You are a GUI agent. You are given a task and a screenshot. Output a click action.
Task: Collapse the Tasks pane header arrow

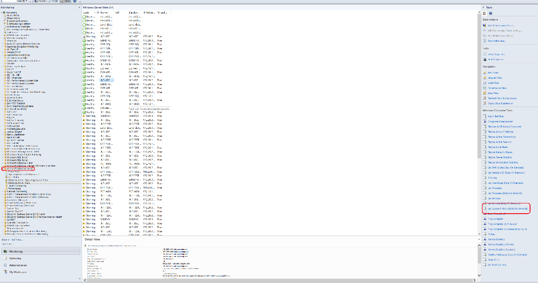(x=484, y=8)
